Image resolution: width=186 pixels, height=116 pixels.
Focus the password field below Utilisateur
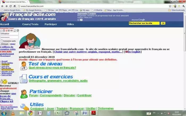click(9, 37)
